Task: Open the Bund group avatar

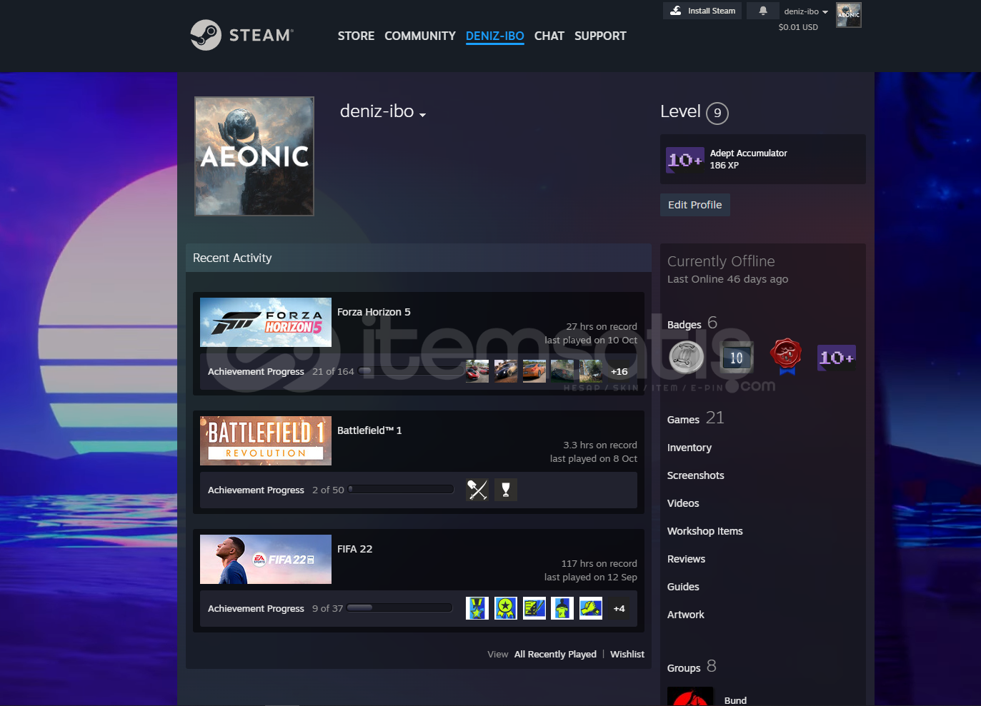Action: point(690,697)
